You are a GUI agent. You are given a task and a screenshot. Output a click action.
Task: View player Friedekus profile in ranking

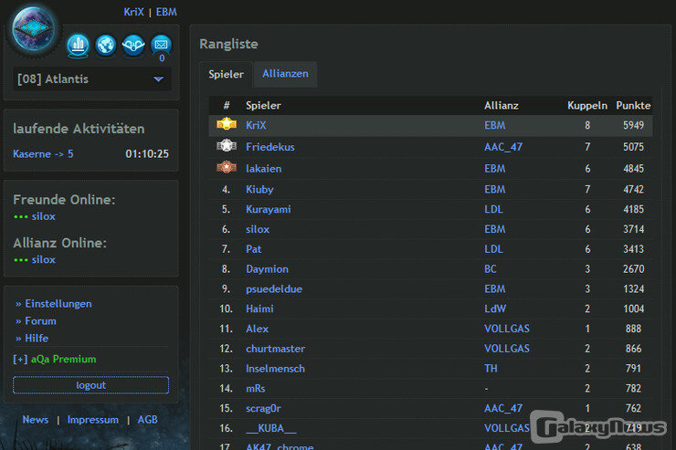point(269,147)
